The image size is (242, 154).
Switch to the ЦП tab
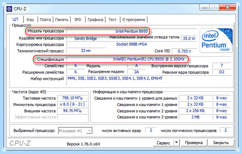15,19
